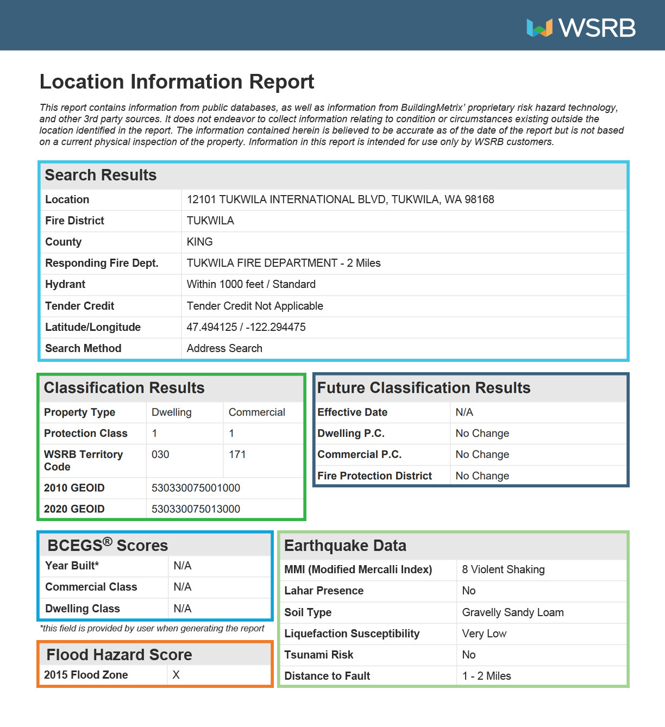Click the MMI (Modified Mercalli Index) label
The height and width of the screenshot is (727, 665).
[x=358, y=569]
